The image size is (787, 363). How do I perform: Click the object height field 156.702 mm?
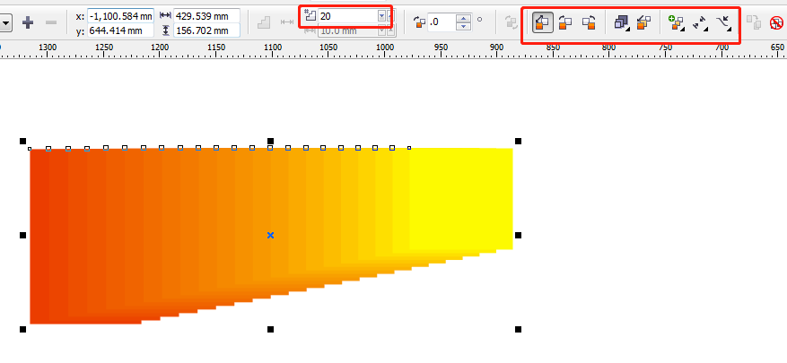point(207,31)
